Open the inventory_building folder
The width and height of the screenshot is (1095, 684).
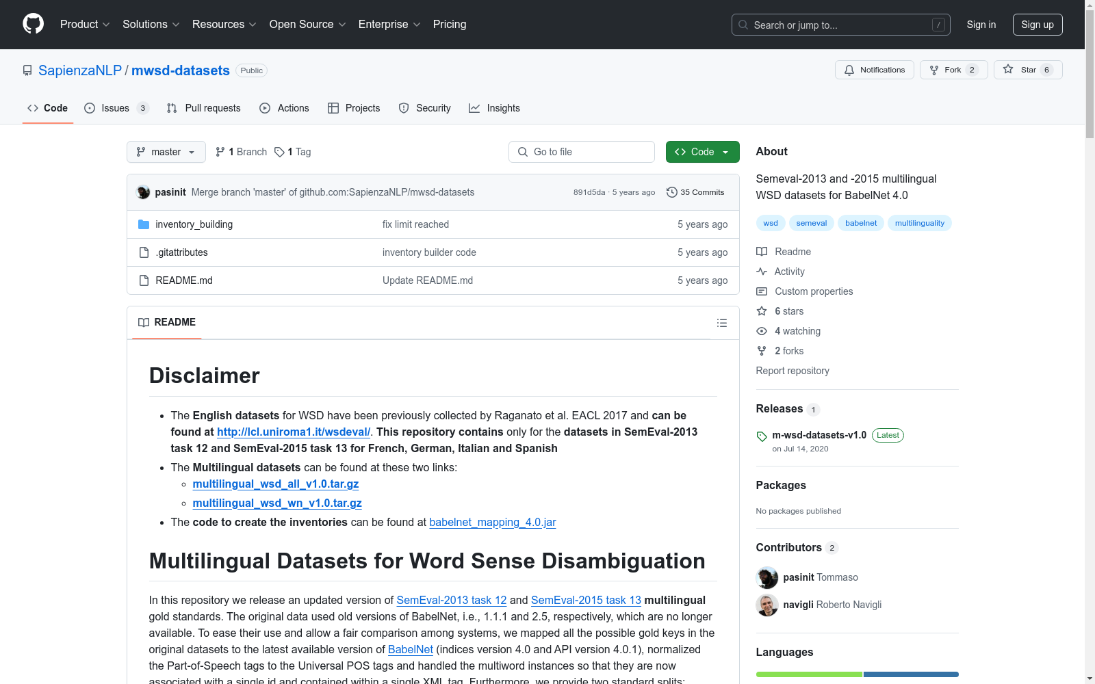pos(194,224)
